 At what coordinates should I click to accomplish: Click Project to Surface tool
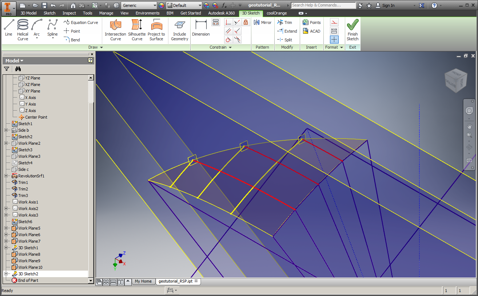156,30
